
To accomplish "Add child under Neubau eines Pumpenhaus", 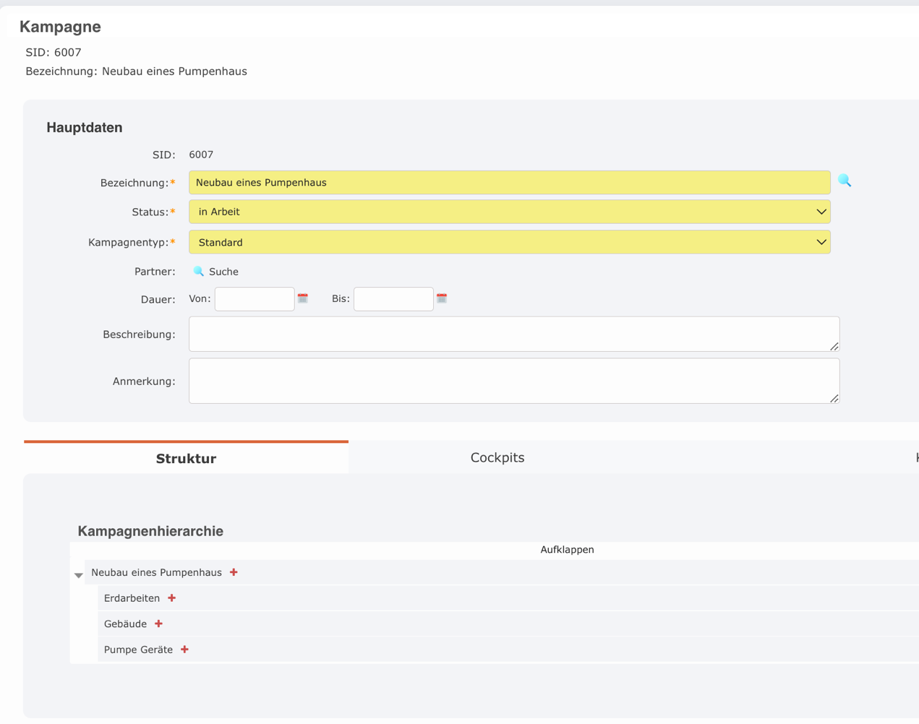I will [x=234, y=572].
